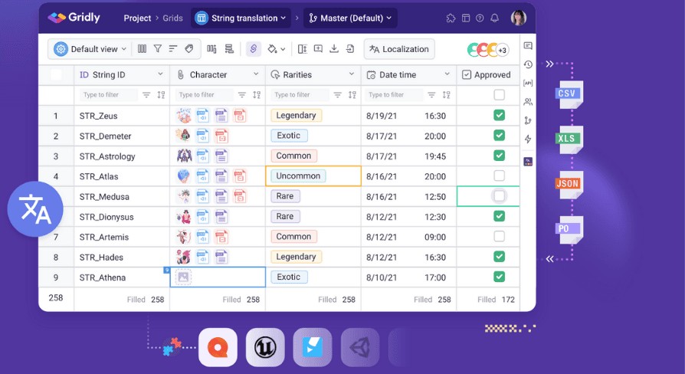Click Rarities filter input
The width and height of the screenshot is (685, 374).
(300, 95)
